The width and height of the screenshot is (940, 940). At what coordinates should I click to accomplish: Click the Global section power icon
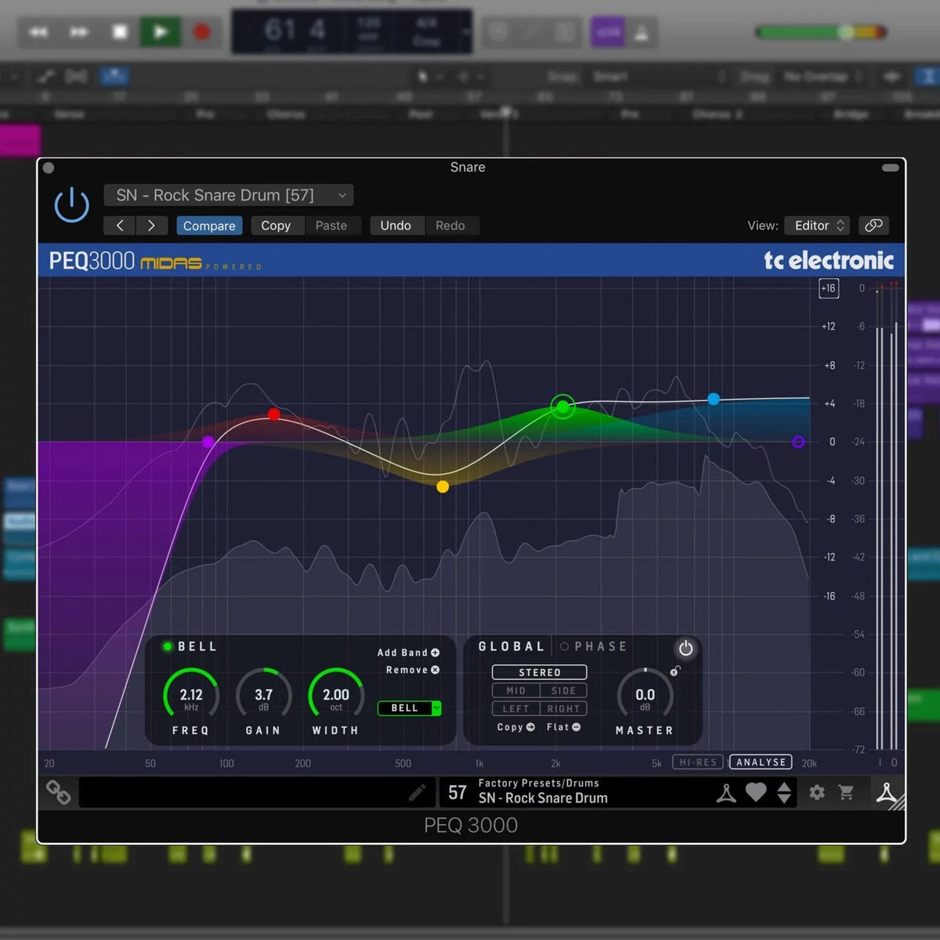(685, 648)
